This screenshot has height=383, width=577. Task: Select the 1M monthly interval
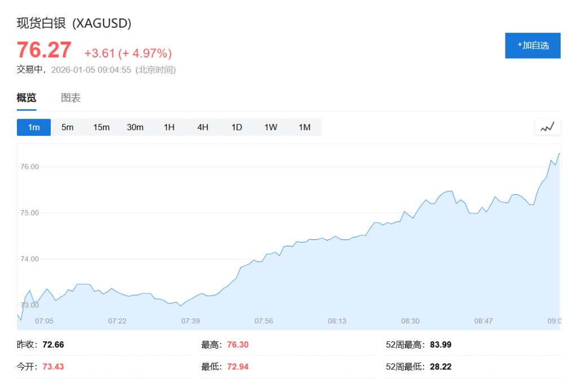tap(304, 127)
